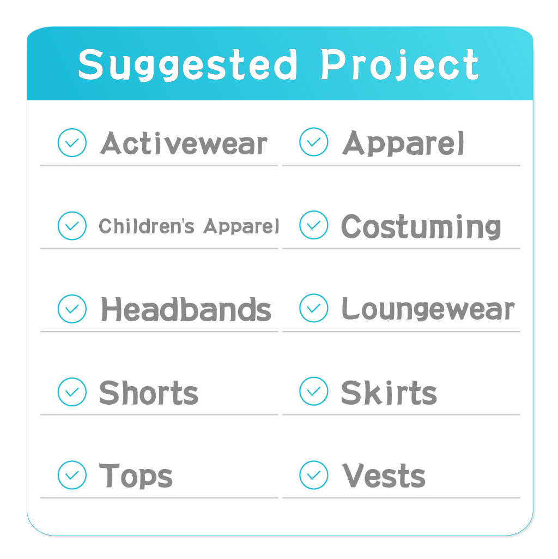Toggle the Shorts checkmark circle

point(72,392)
